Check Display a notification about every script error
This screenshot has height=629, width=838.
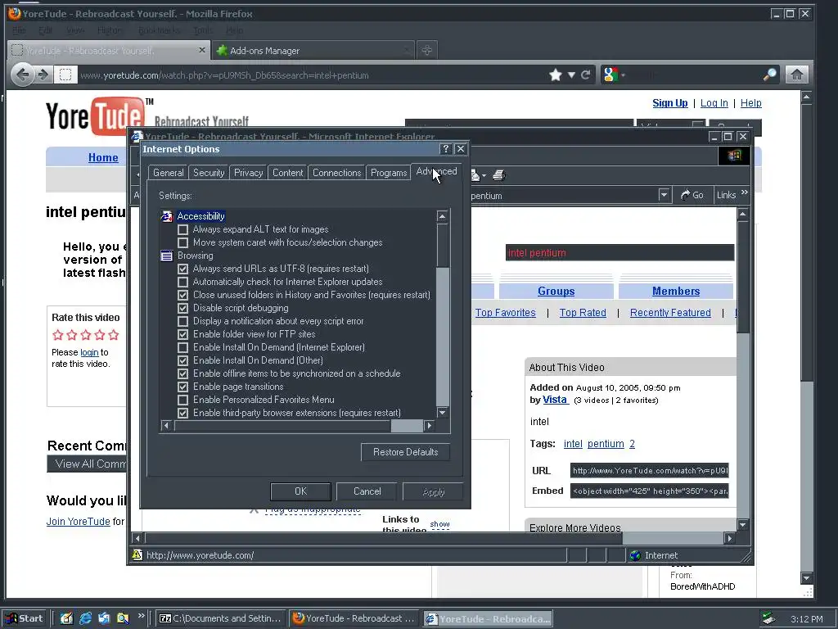tap(182, 321)
